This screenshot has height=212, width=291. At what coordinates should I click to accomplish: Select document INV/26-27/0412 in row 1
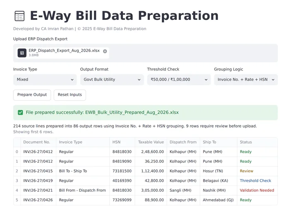pyautogui.click(x=38, y=161)
